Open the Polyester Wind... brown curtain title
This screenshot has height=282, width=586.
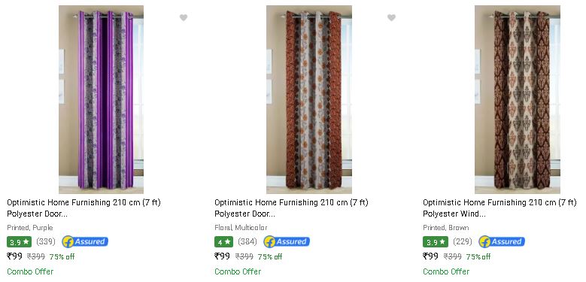click(499, 208)
